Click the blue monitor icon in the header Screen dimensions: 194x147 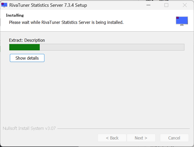pyautogui.click(x=182, y=21)
